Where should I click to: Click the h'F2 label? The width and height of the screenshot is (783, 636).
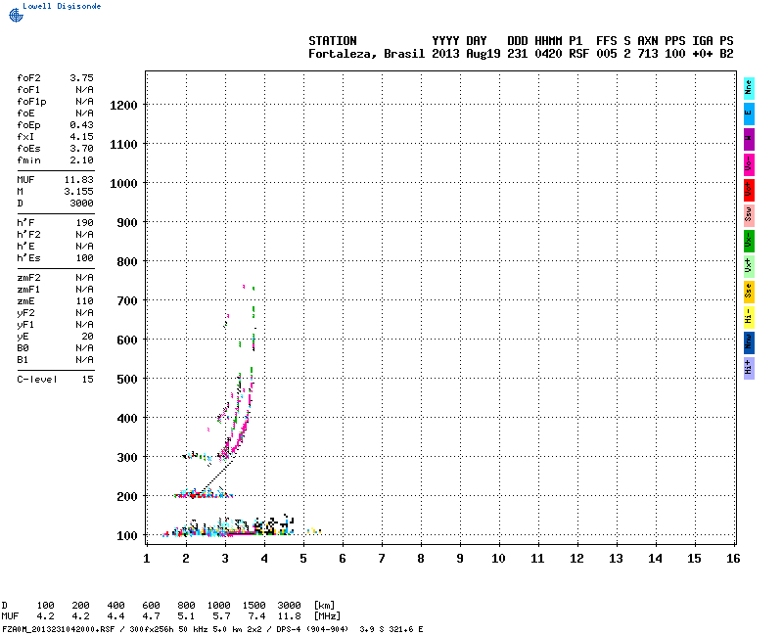coord(28,235)
